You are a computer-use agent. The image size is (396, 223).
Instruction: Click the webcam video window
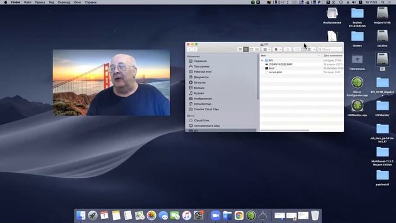click(111, 82)
